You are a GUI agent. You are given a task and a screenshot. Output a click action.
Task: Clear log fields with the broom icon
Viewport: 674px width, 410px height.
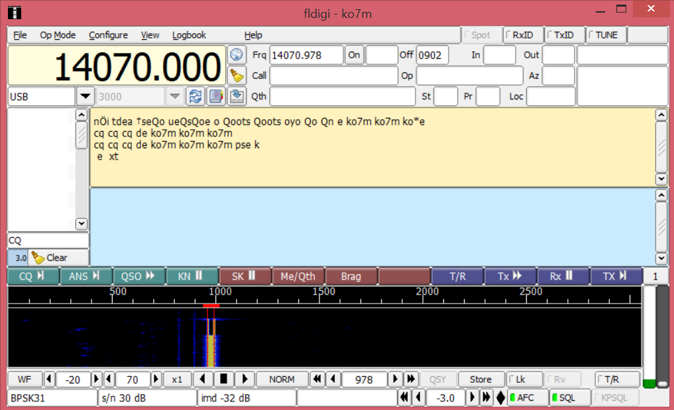tap(237, 75)
